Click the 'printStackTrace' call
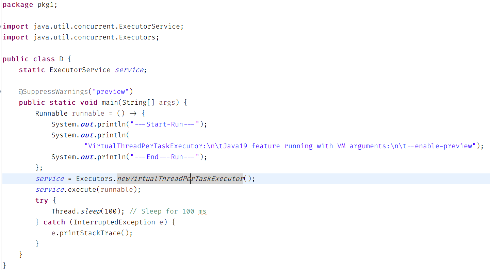The height and width of the screenshot is (272, 490). [x=90, y=233]
